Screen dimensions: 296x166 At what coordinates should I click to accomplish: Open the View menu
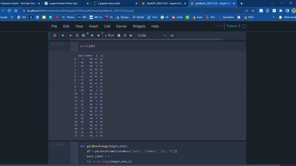[x=79, y=26]
